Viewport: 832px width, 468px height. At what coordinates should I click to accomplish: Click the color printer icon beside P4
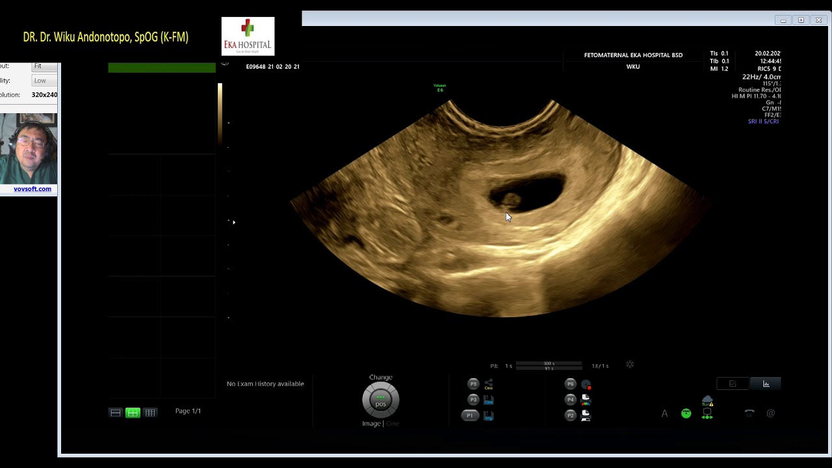point(586,400)
